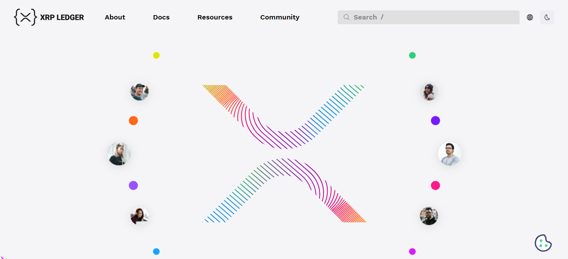Click the orange dot on the left
This screenshot has width=568, height=259.
pos(133,121)
